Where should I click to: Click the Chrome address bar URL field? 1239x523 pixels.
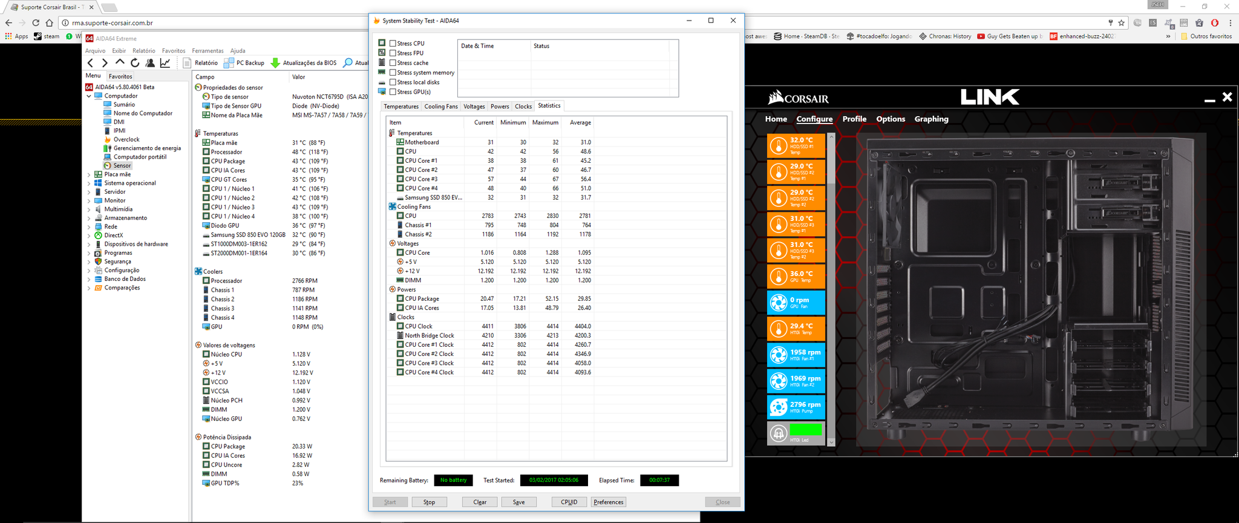581,23
